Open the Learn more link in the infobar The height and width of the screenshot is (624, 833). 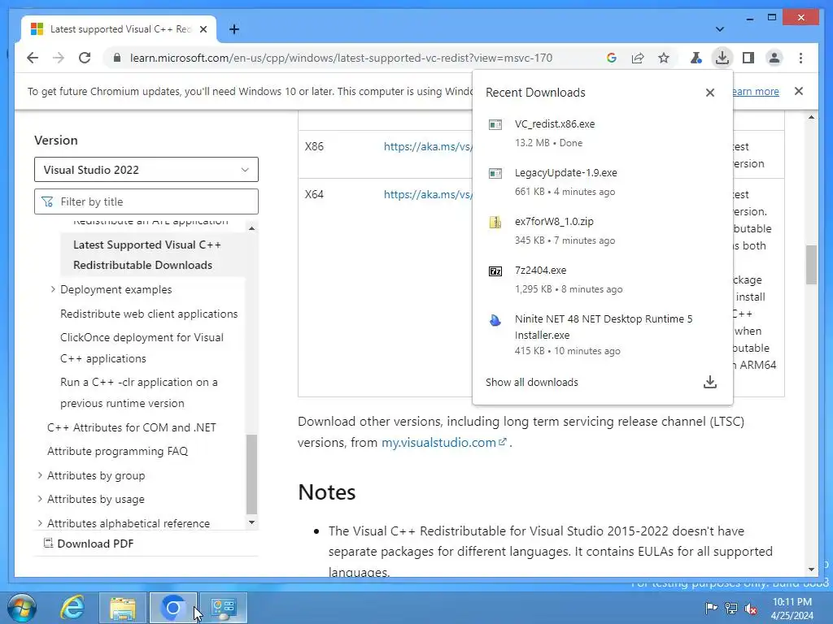tap(756, 91)
